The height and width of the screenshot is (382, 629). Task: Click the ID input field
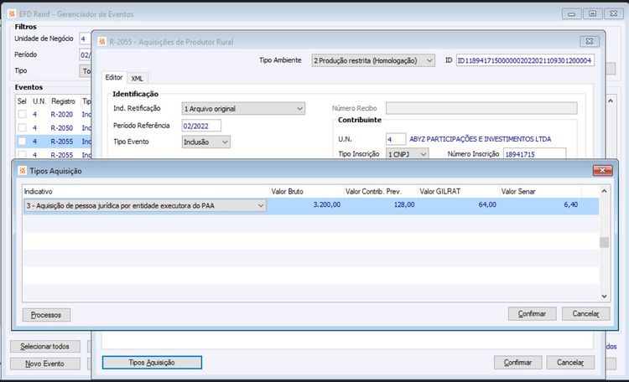(525, 60)
